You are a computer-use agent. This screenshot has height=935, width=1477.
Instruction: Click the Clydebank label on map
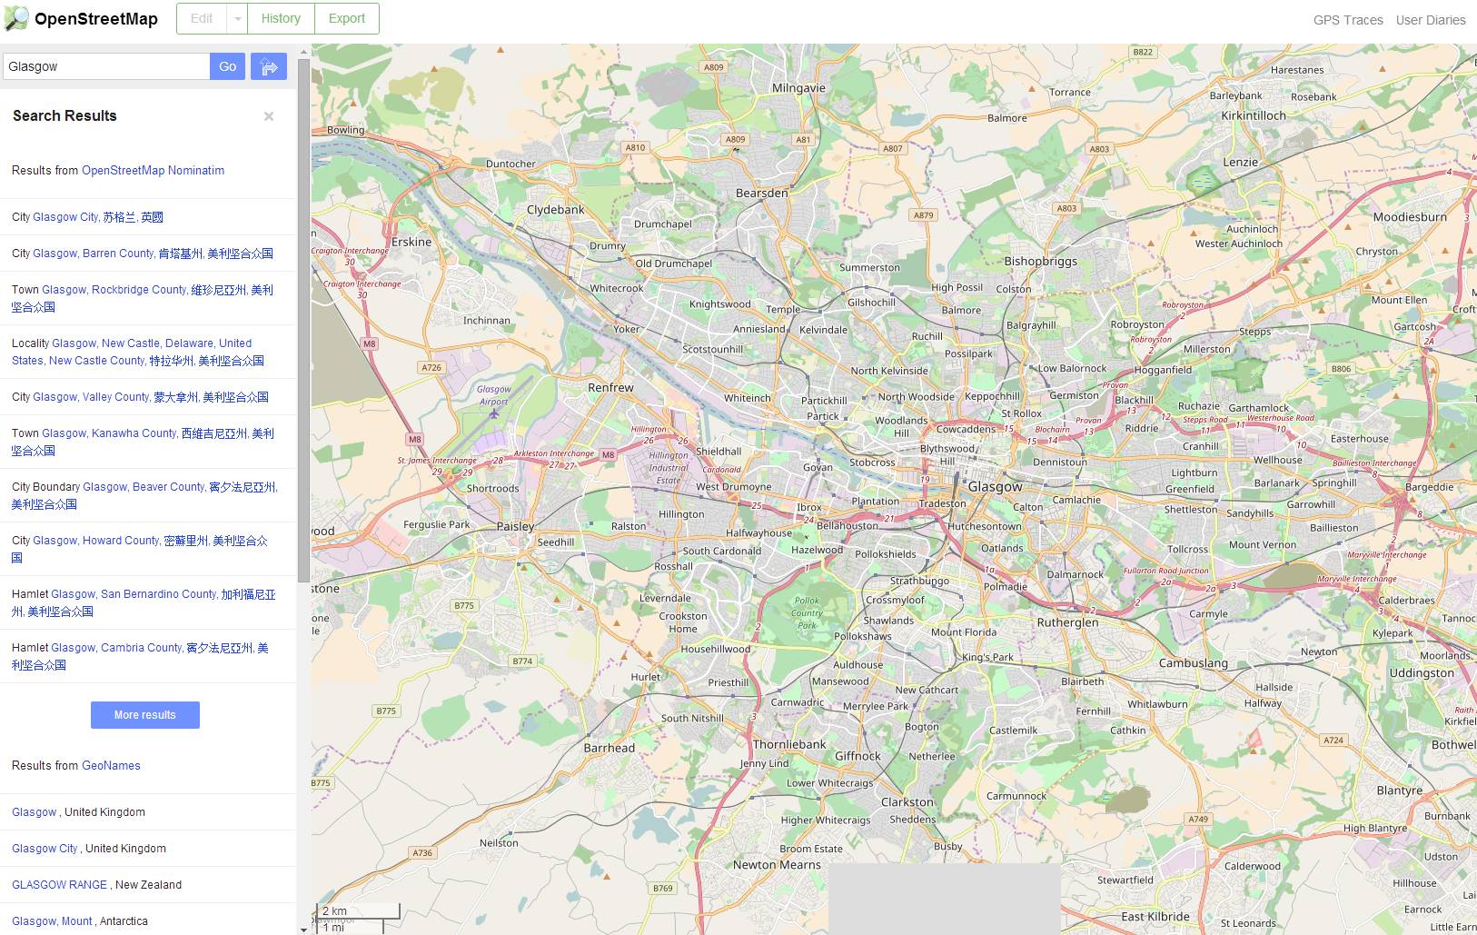pyautogui.click(x=556, y=210)
